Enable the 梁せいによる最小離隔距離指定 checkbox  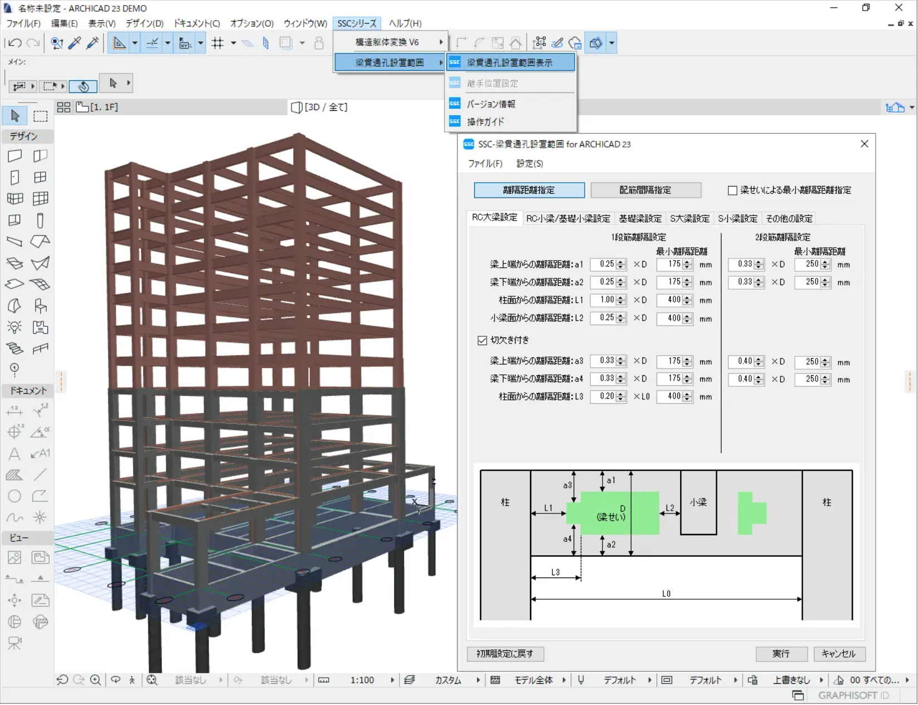[732, 190]
